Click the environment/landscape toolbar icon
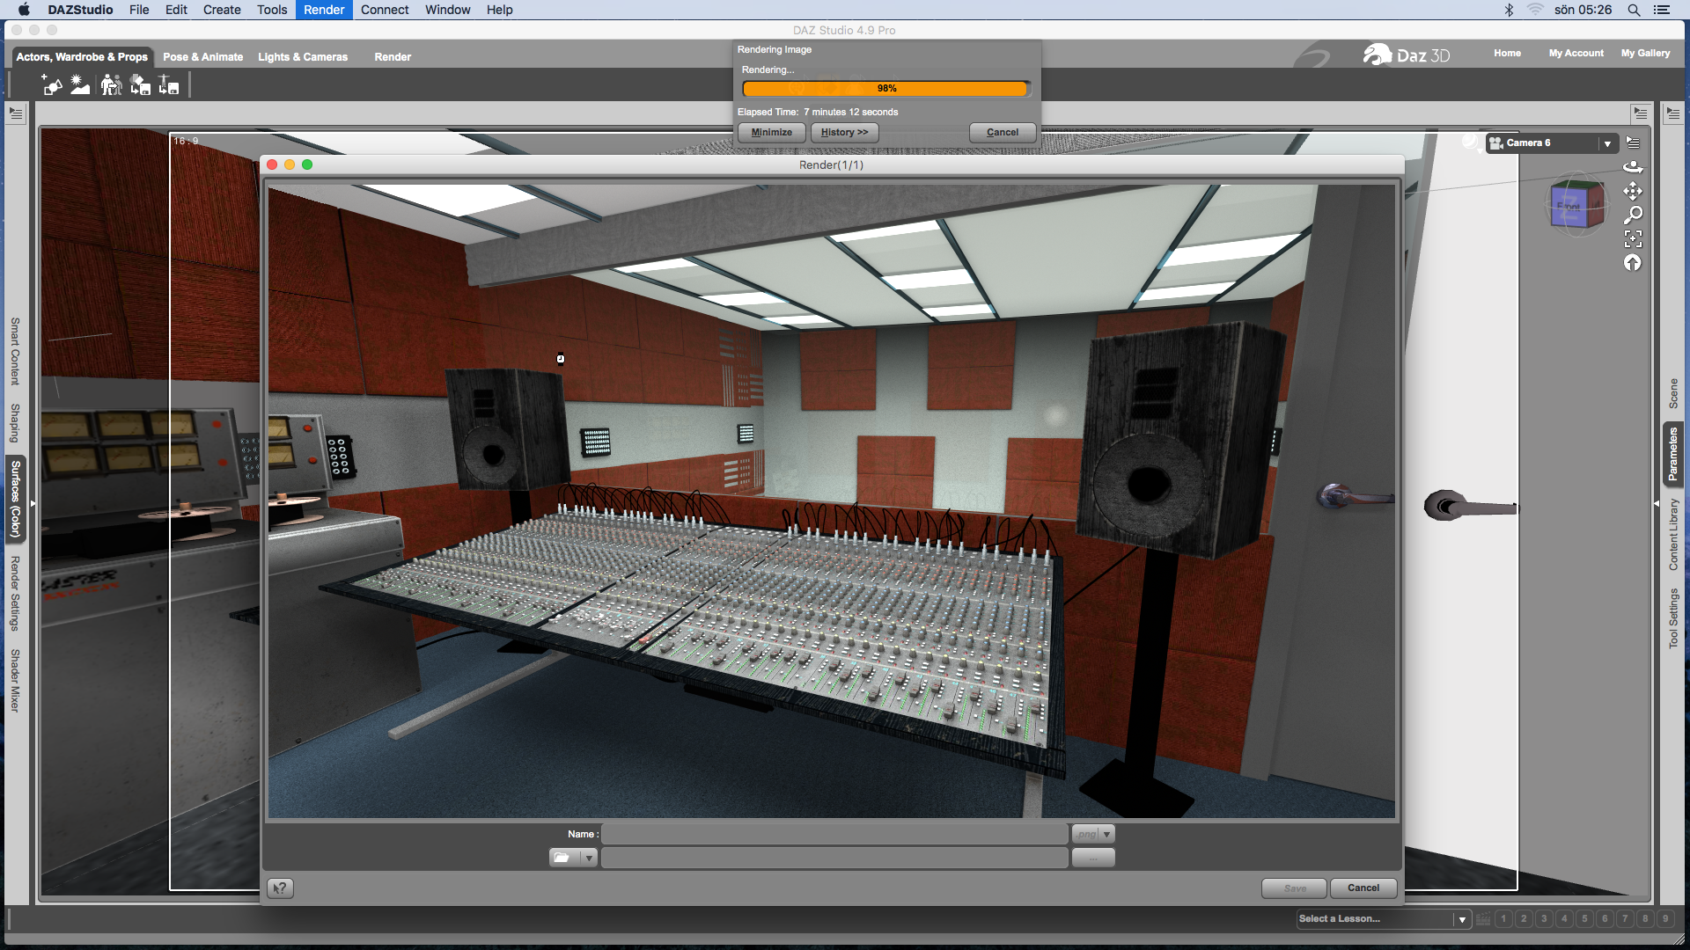 pos(80,85)
